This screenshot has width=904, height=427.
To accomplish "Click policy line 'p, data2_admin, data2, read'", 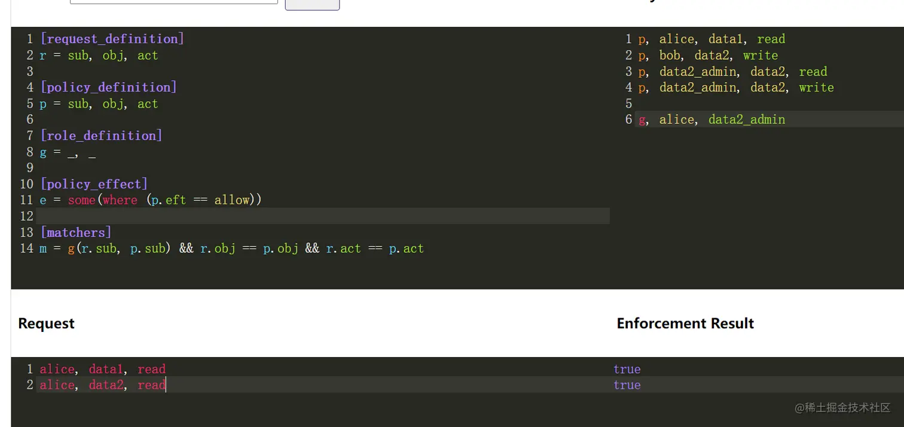I will point(732,72).
